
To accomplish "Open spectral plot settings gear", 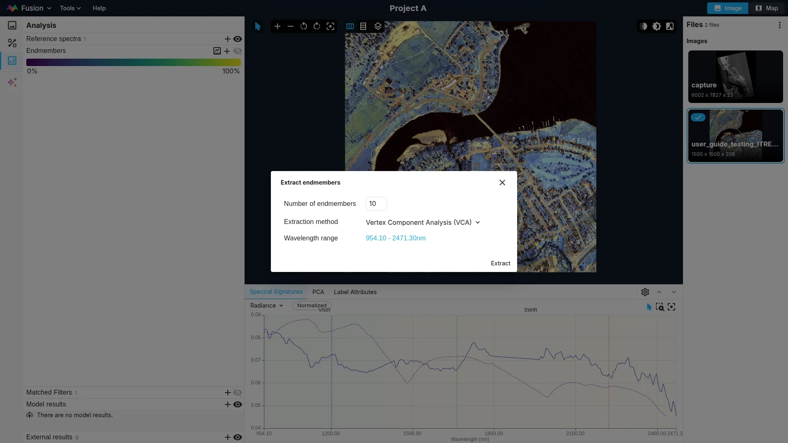I will (x=645, y=292).
